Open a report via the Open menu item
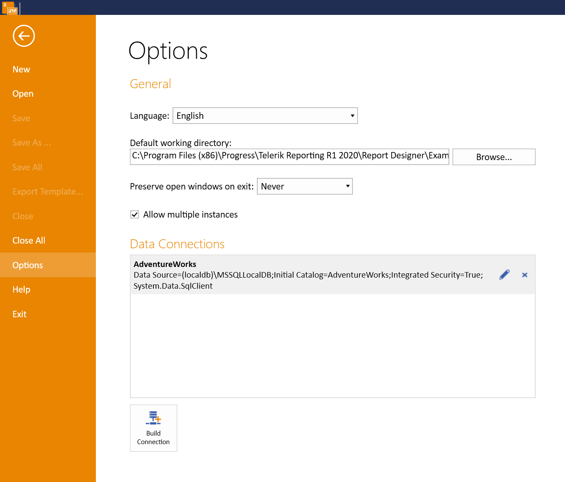 [23, 93]
